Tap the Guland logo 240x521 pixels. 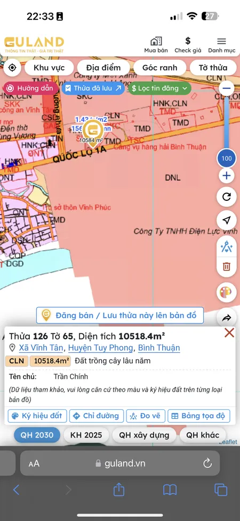tap(34, 45)
